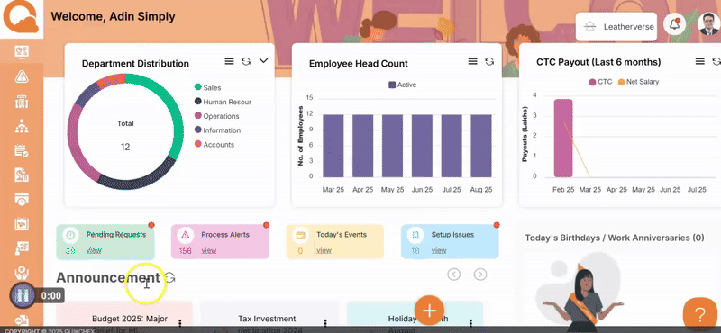This screenshot has width=721, height=333.
Task: Go to next announcement with right arrow
Action: point(480,274)
